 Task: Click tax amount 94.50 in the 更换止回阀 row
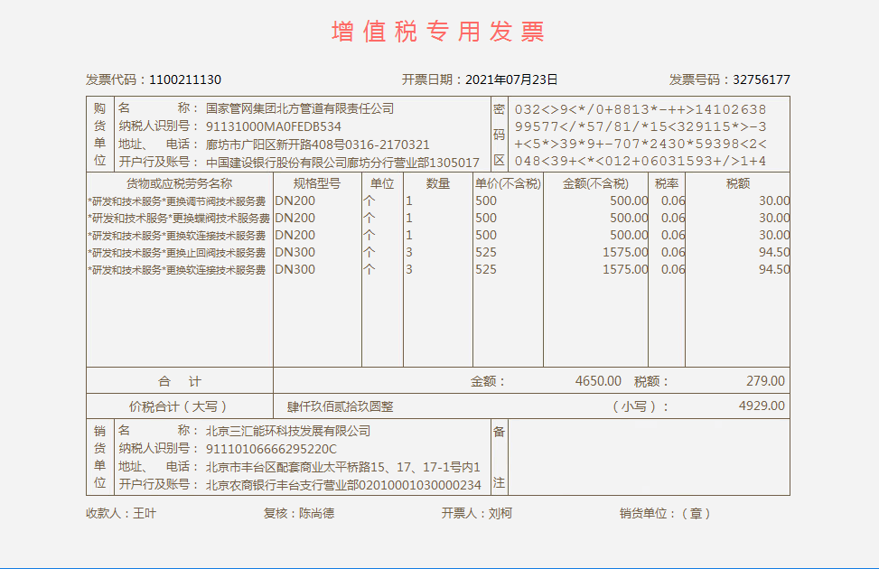pos(775,252)
